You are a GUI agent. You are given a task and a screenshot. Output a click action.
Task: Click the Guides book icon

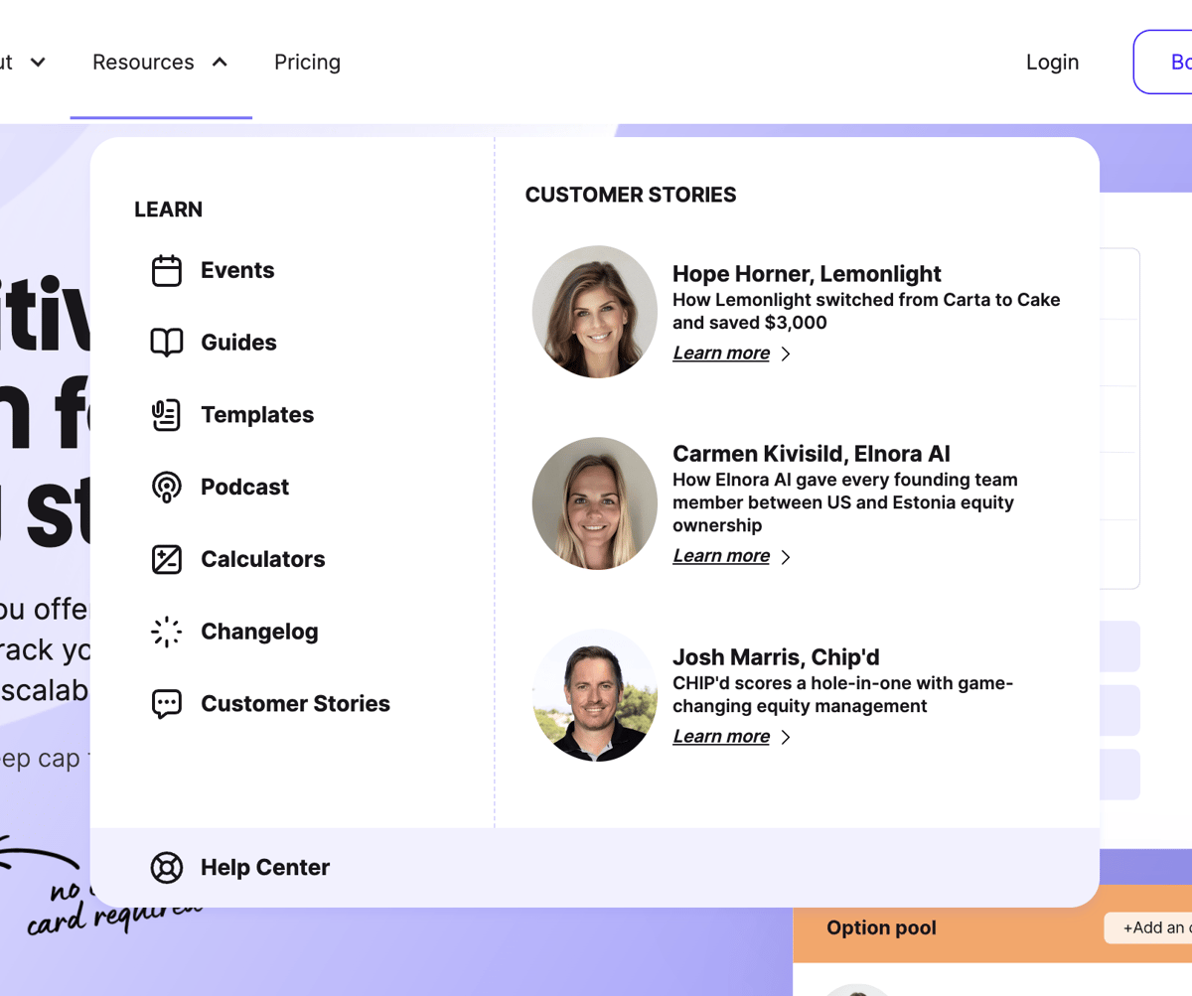[x=167, y=342]
